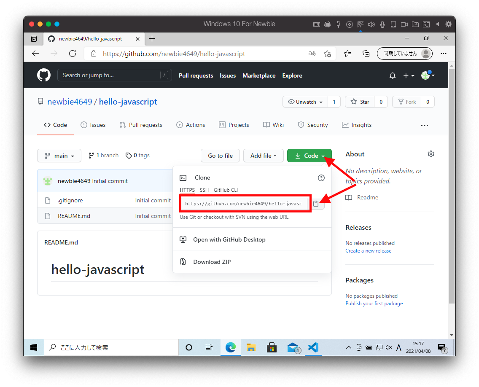Open Mail app from taskbar
The image size is (479, 387).
(x=293, y=347)
